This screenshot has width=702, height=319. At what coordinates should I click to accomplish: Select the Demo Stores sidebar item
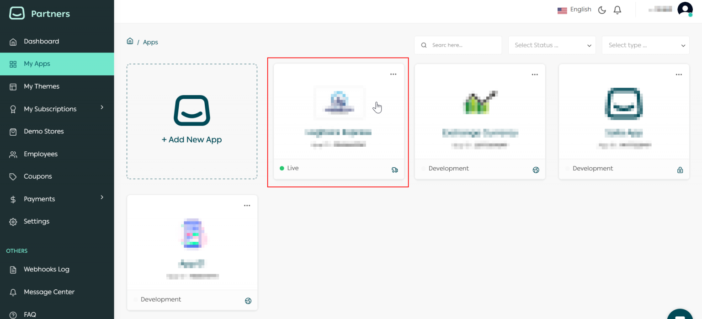tap(43, 131)
